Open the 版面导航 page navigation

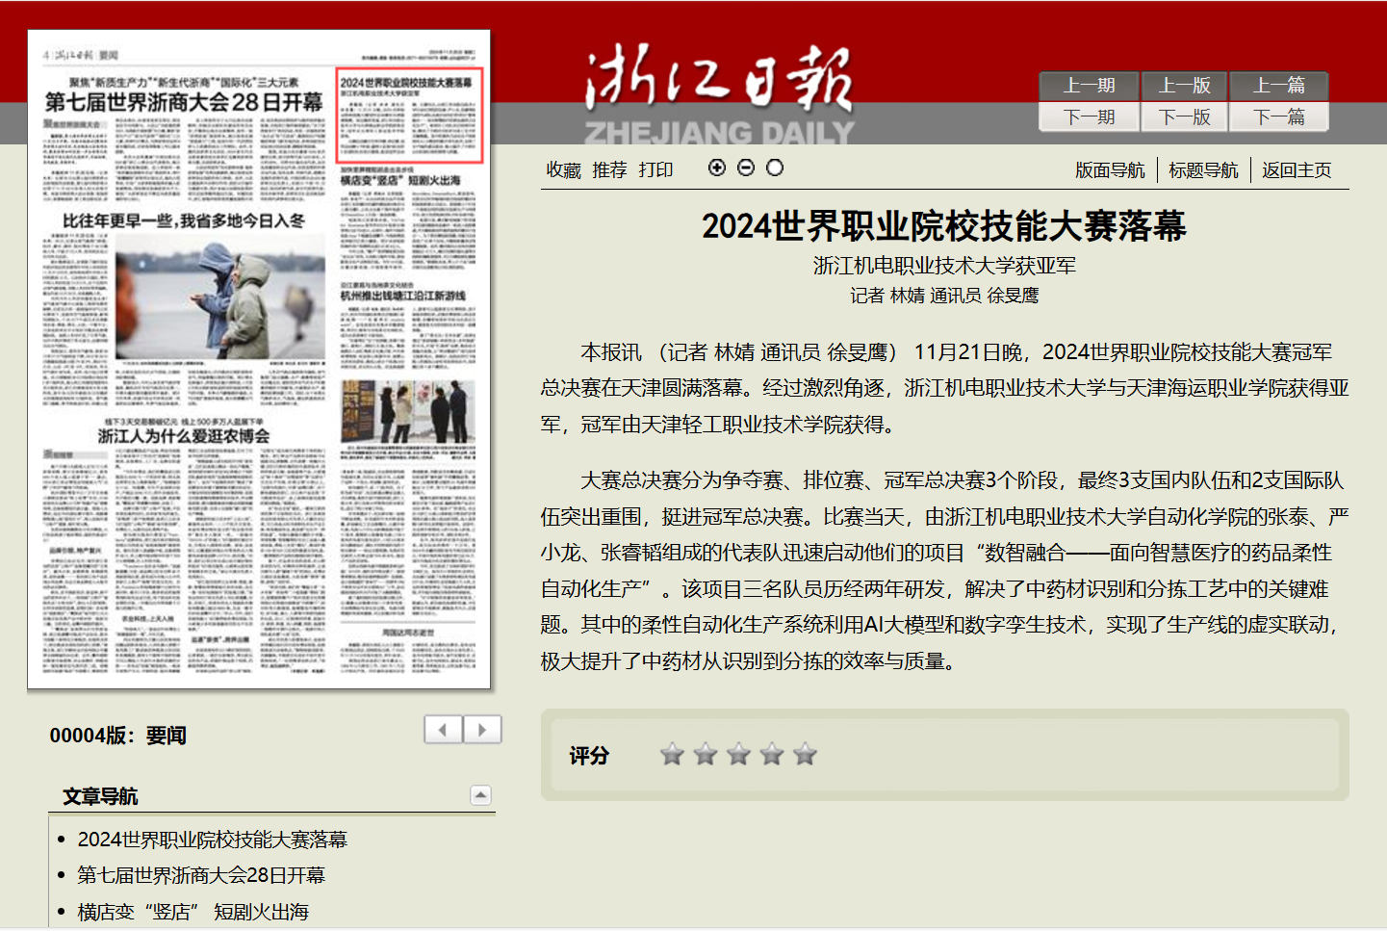1110,170
